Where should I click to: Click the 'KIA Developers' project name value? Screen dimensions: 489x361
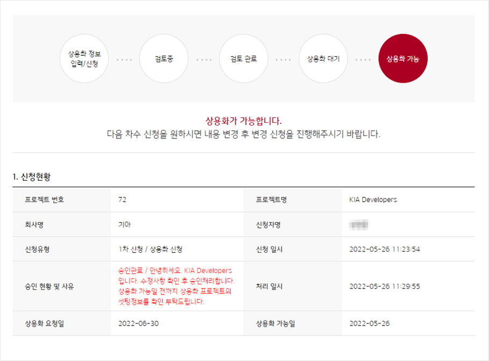point(373,200)
